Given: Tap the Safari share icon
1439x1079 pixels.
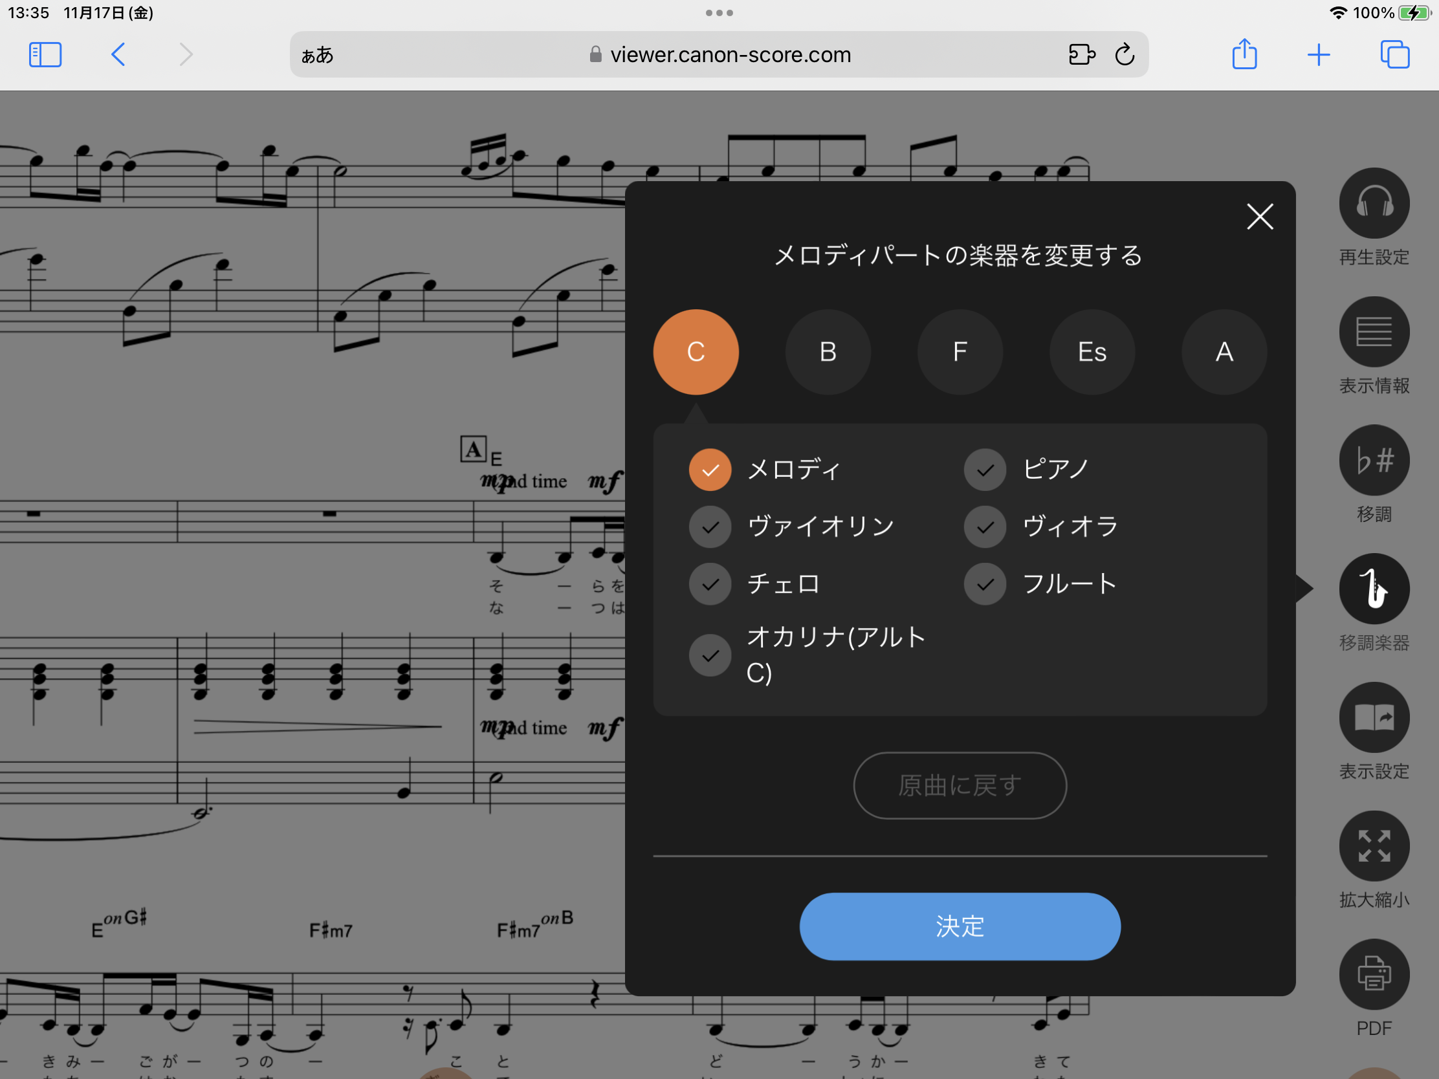Looking at the screenshot, I should tap(1244, 54).
